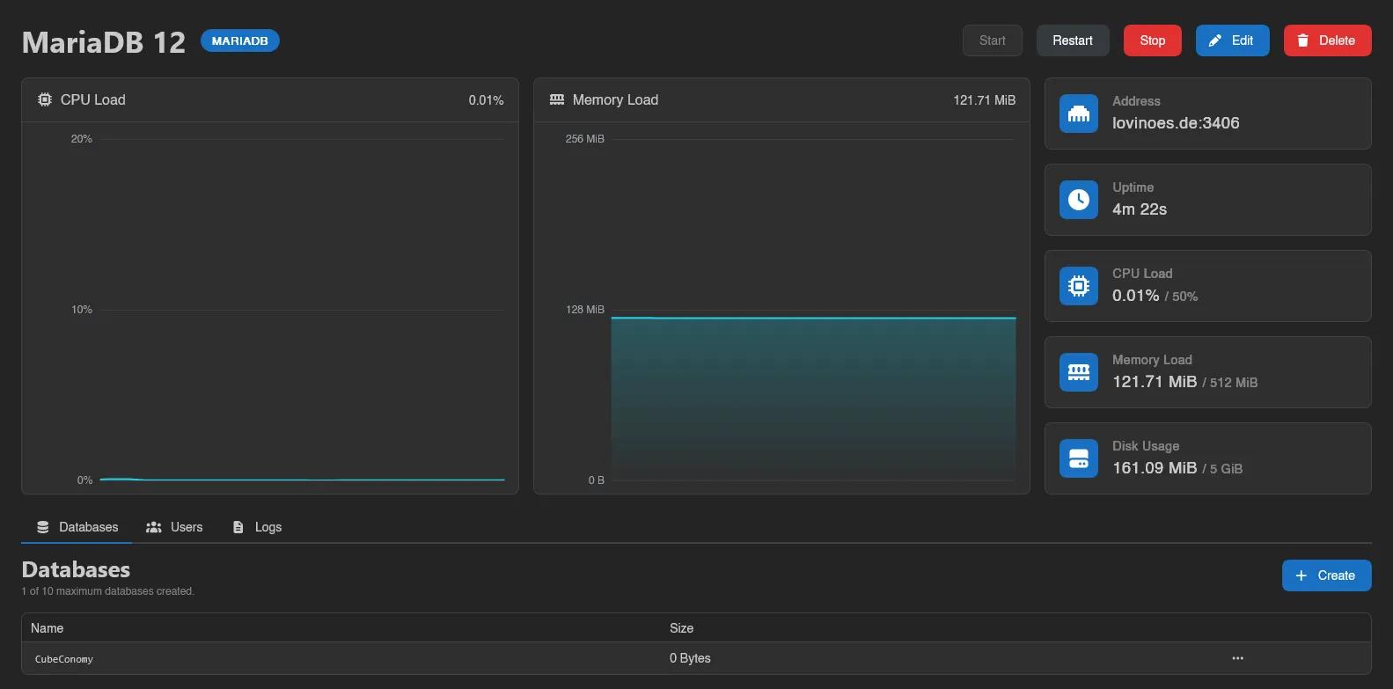Open the three-dot menu for CubeConomy
This screenshot has height=689, width=1393.
pyautogui.click(x=1238, y=658)
